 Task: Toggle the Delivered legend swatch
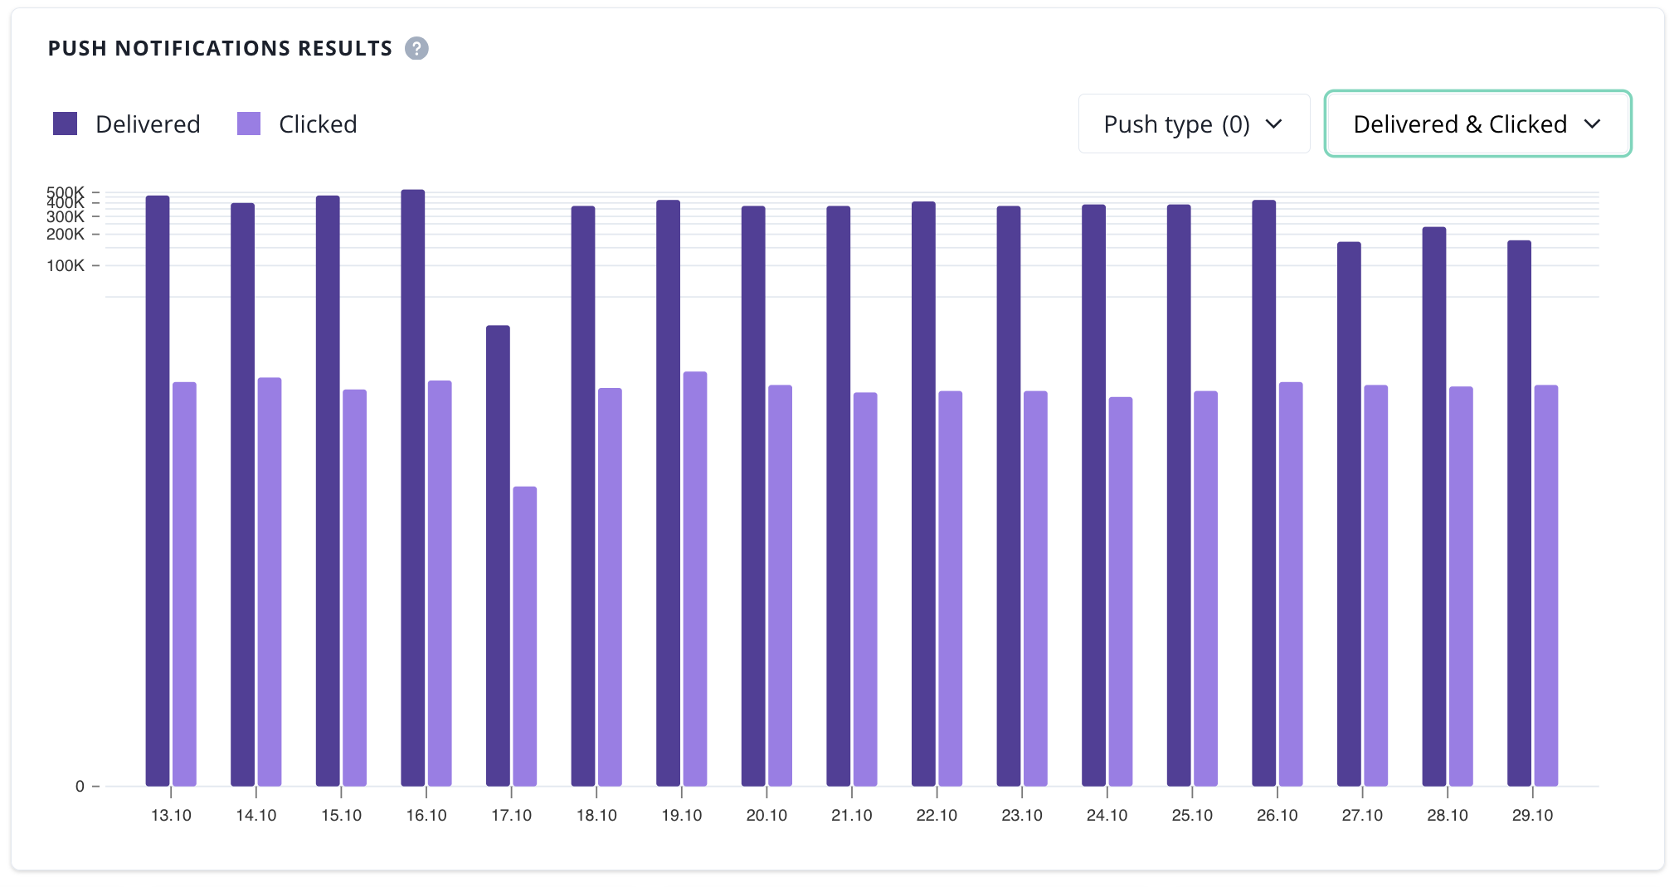(65, 124)
